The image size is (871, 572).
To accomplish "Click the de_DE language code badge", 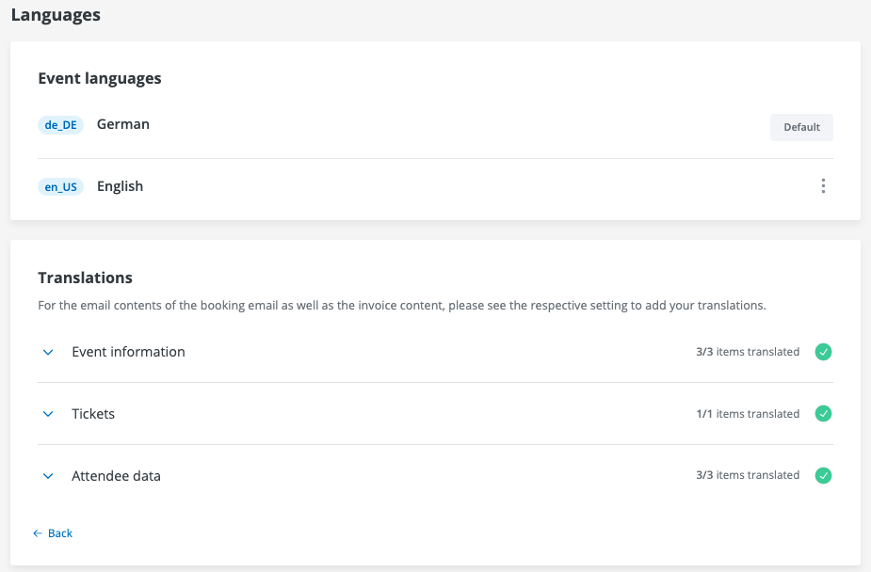I will pyautogui.click(x=60, y=125).
